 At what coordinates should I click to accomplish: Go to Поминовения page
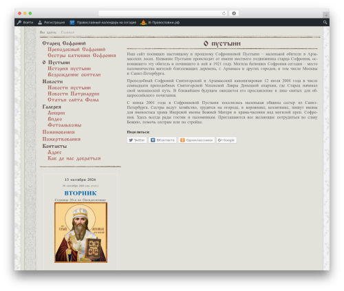point(58,132)
